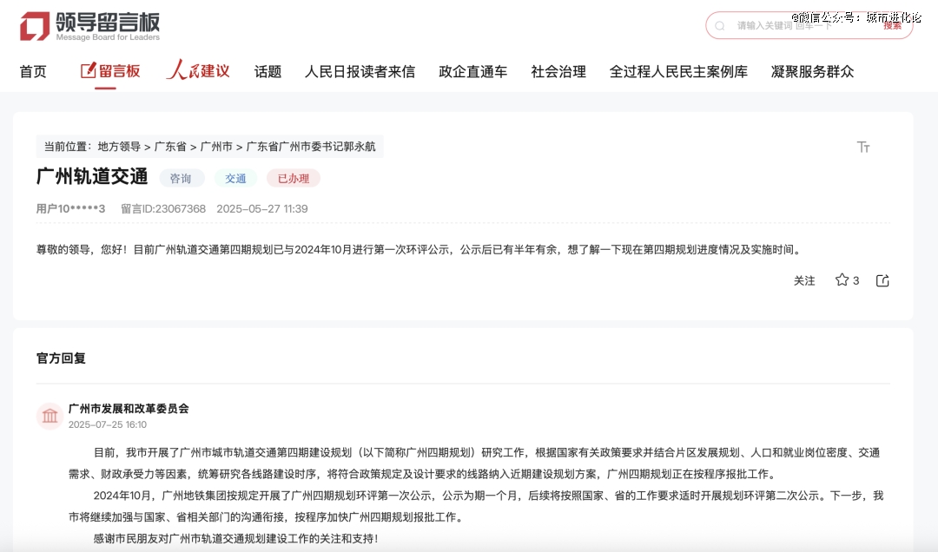
Task: Navigate to 社会治理 section
Action: coord(558,71)
